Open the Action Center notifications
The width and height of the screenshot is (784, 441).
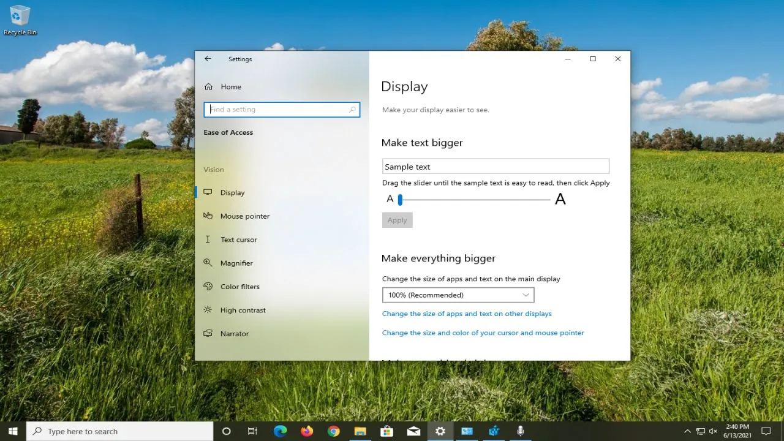pos(766,431)
